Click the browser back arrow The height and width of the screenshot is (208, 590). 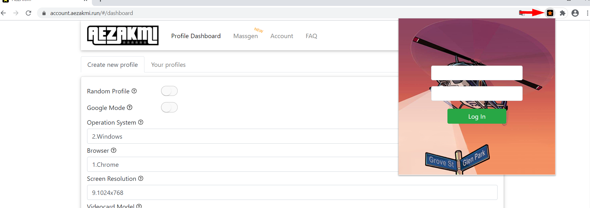point(3,13)
